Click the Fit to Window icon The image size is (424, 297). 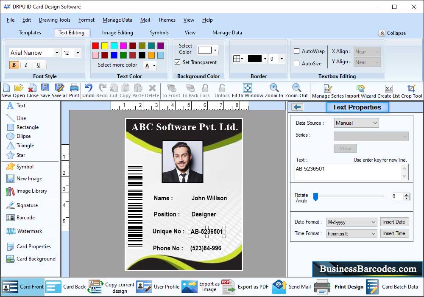coord(248,91)
